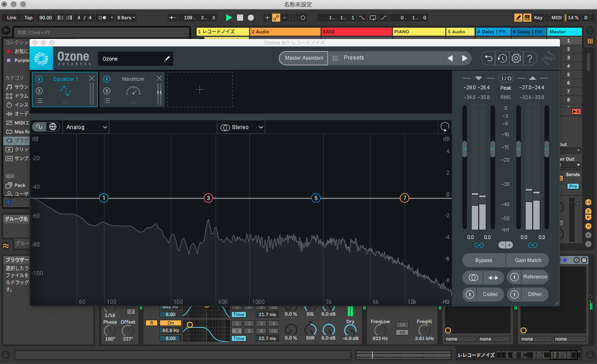Screen dimensions: 597x364
Task: Select the EQ curve view icon
Action: click(39, 127)
